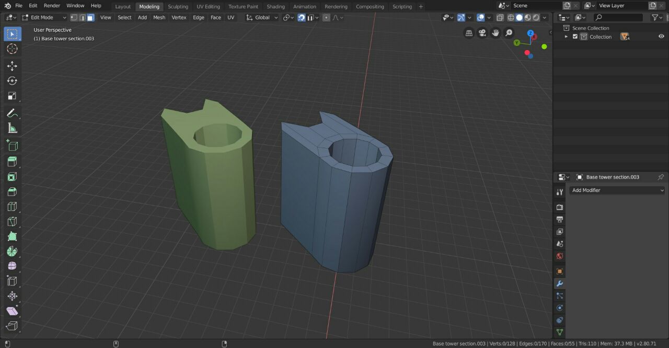Select the Move tool
Image resolution: width=669 pixels, height=348 pixels.
pos(12,66)
